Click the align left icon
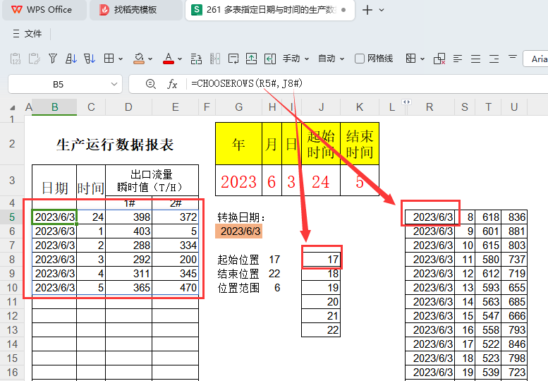 click(458, 59)
